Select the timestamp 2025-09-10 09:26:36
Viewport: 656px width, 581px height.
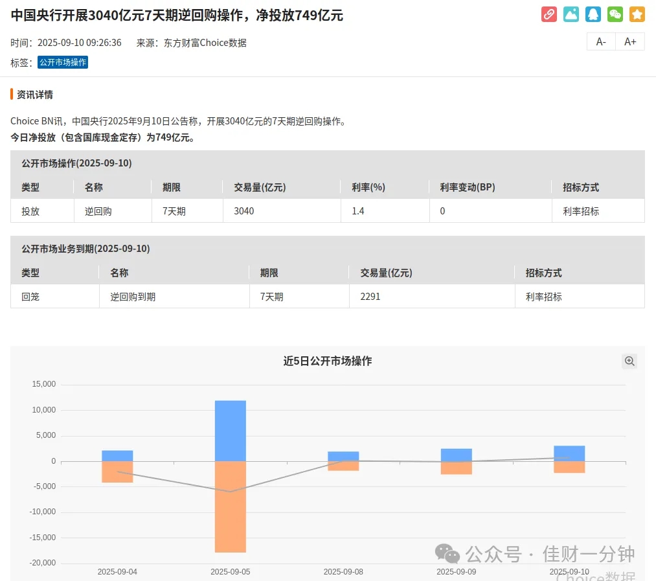point(80,43)
